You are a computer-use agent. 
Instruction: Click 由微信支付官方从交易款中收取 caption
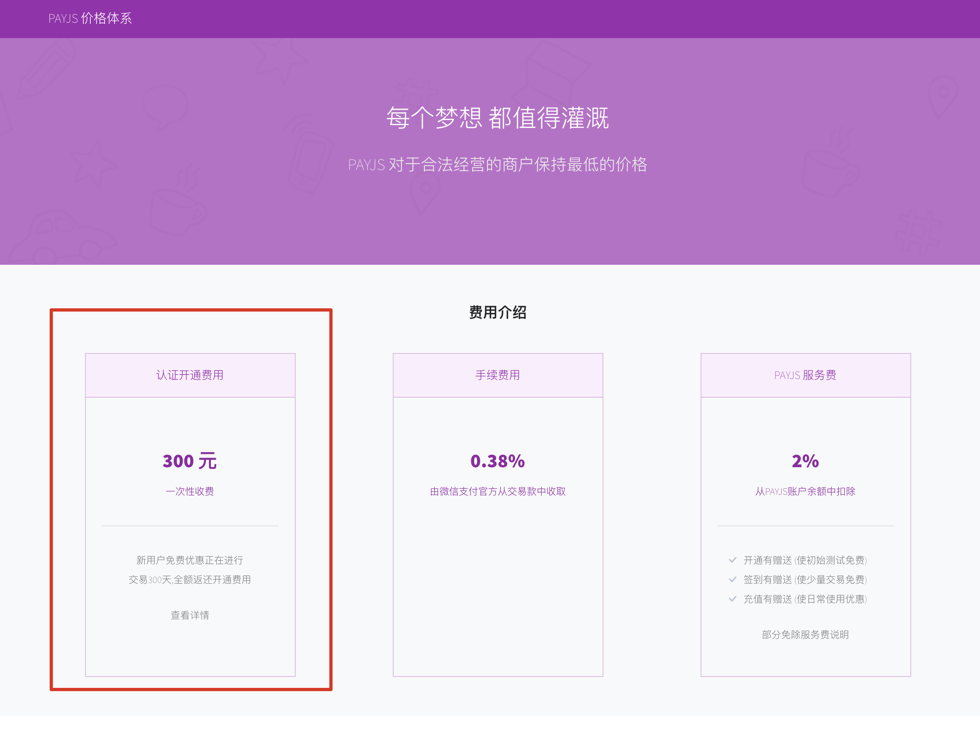click(x=498, y=491)
